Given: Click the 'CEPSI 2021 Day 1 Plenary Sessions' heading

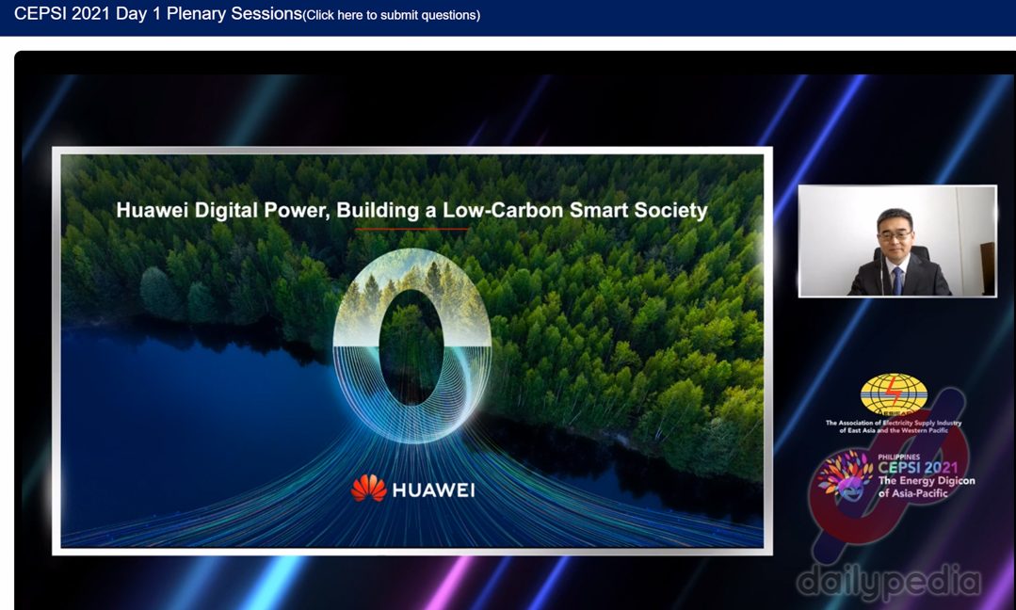Looking at the screenshot, I should tap(158, 14).
